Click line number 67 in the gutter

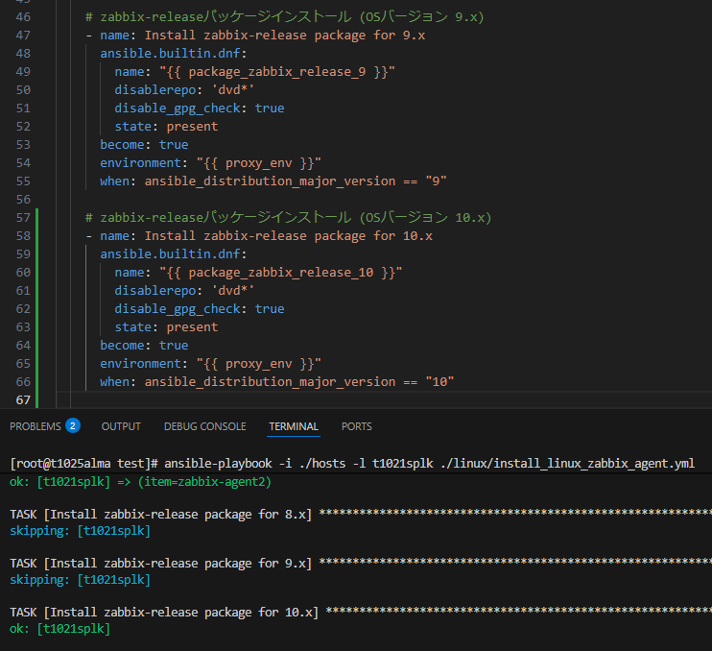pyautogui.click(x=23, y=399)
